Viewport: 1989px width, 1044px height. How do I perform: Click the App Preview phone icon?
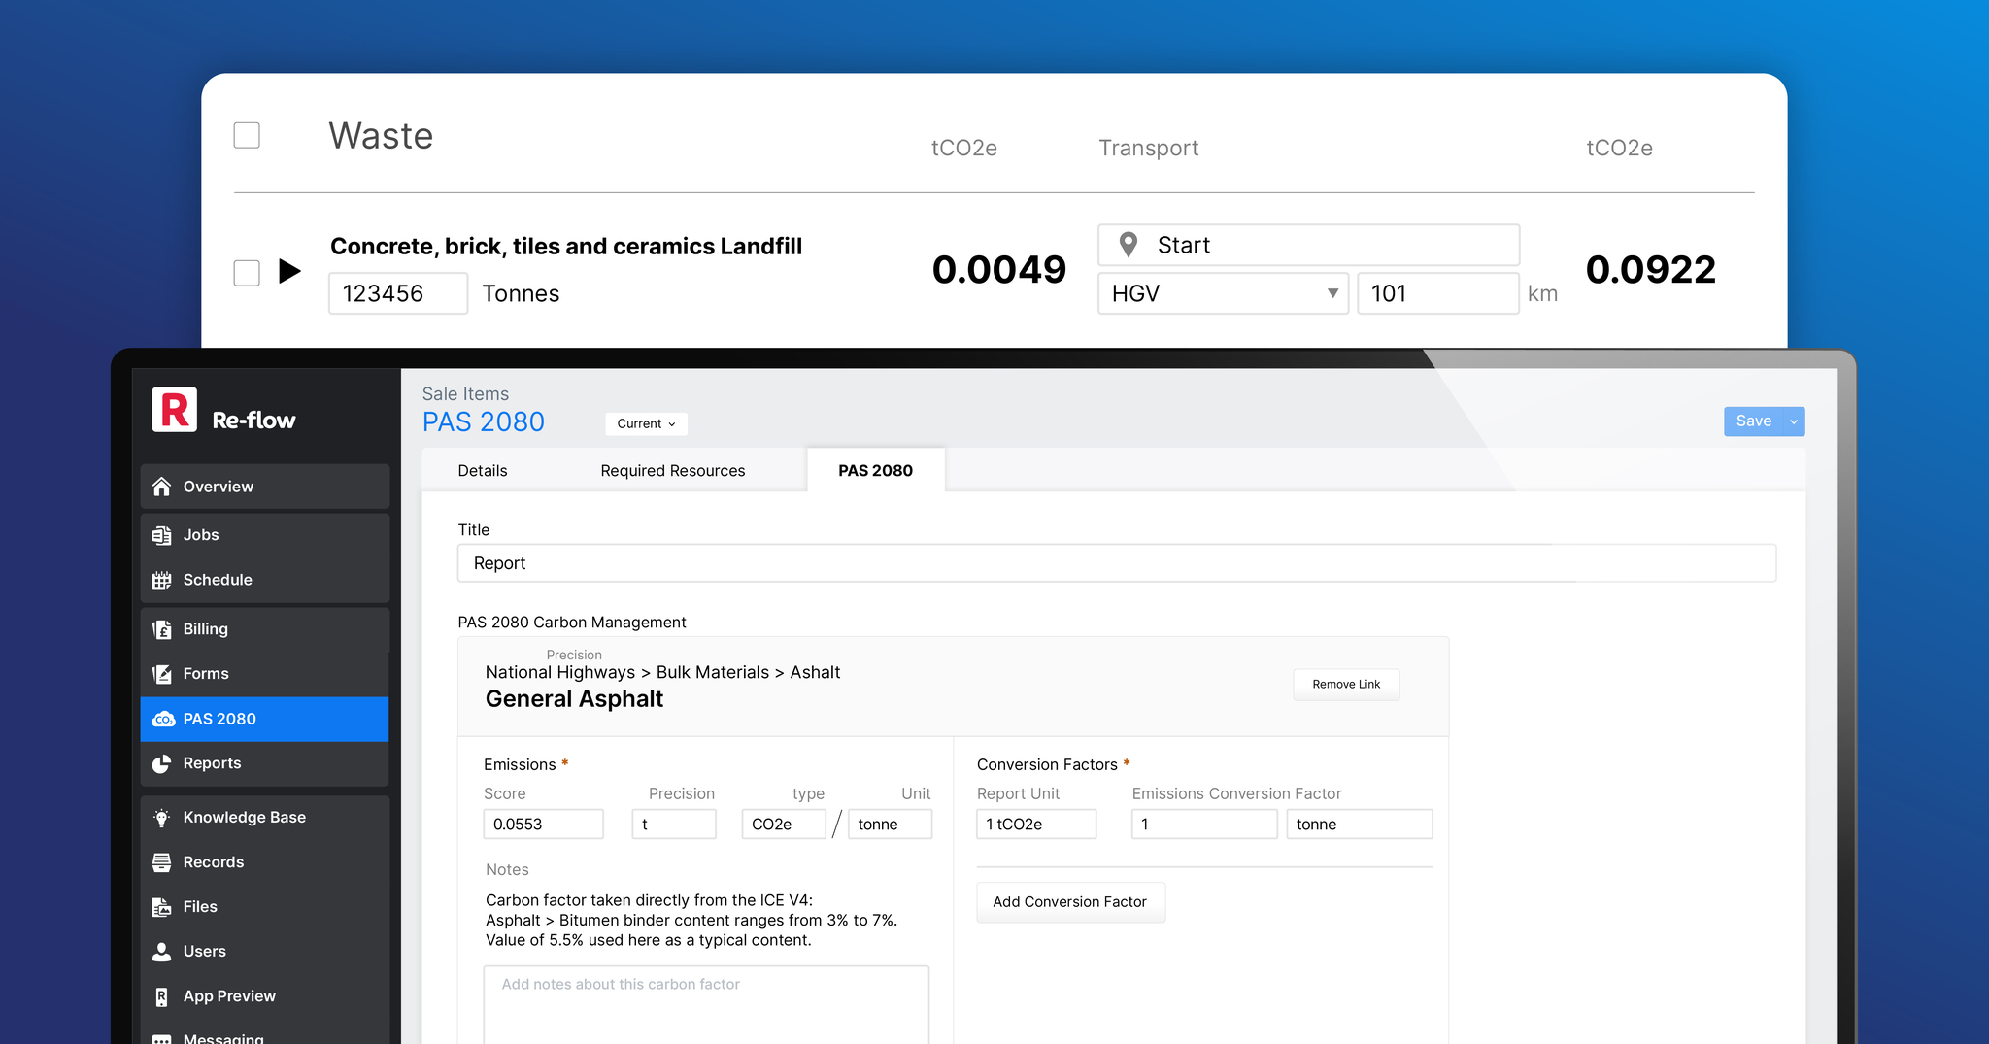click(162, 996)
